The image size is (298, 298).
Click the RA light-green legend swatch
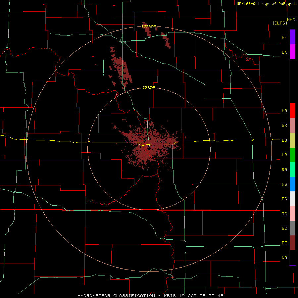tap(292, 170)
